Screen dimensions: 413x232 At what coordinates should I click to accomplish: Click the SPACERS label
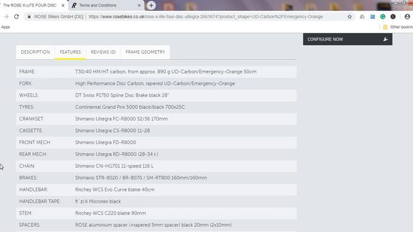pyautogui.click(x=30, y=225)
